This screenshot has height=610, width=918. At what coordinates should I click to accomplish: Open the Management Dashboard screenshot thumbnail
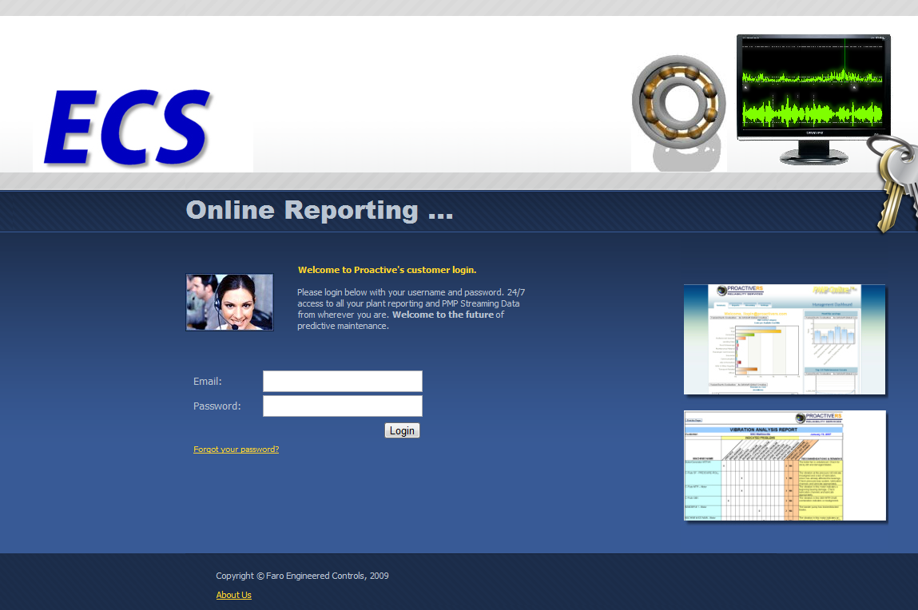(x=785, y=339)
